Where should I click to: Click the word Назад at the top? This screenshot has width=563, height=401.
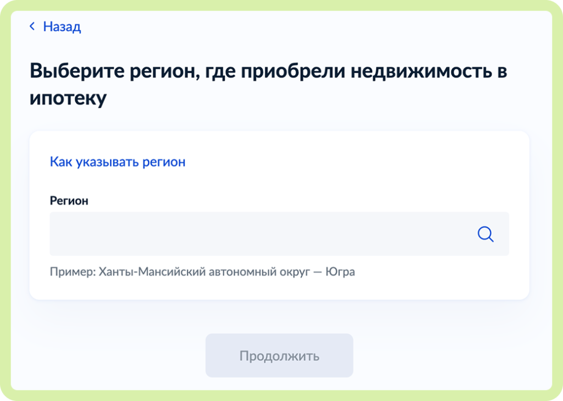click(x=62, y=26)
